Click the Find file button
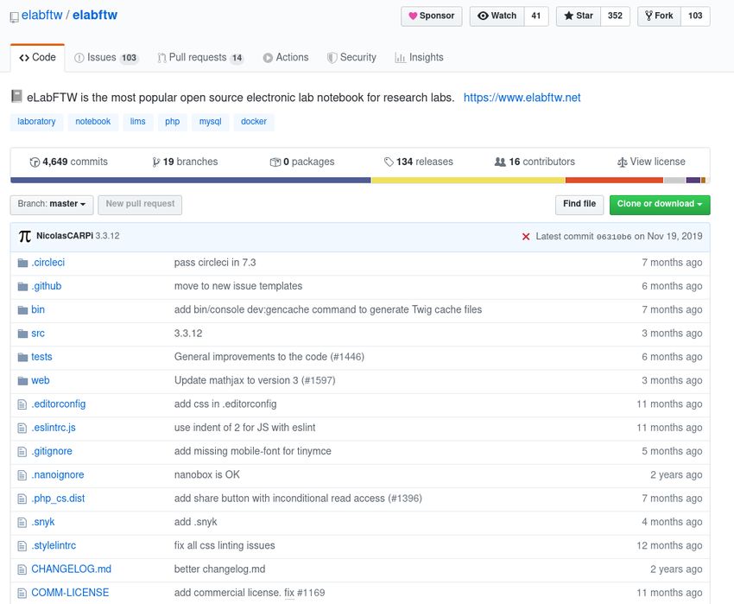The height and width of the screenshot is (604, 734). click(579, 204)
